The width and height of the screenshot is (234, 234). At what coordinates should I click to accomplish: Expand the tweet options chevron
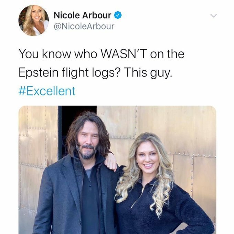click(213, 16)
